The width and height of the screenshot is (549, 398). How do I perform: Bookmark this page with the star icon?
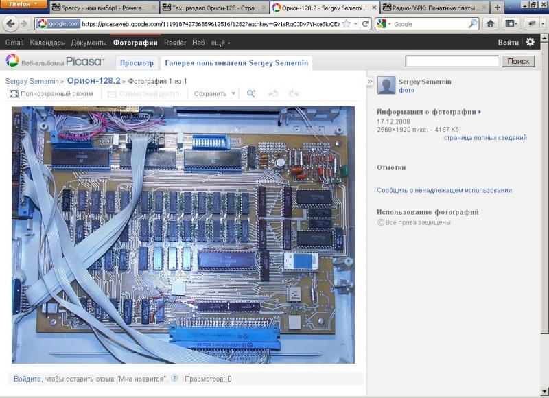pyautogui.click(x=347, y=23)
